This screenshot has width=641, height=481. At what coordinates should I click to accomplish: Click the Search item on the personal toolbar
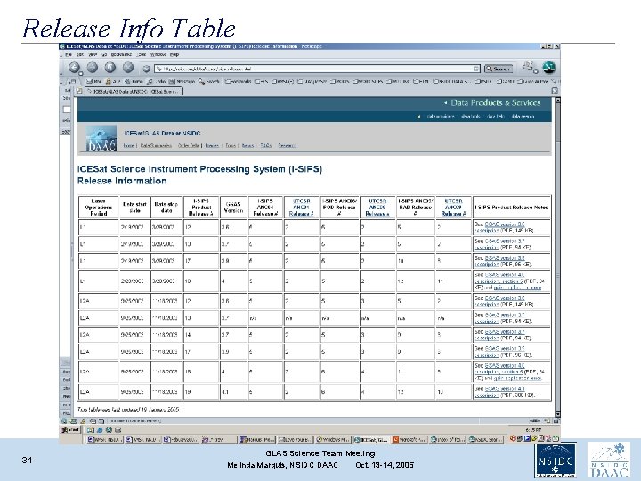click(x=209, y=81)
